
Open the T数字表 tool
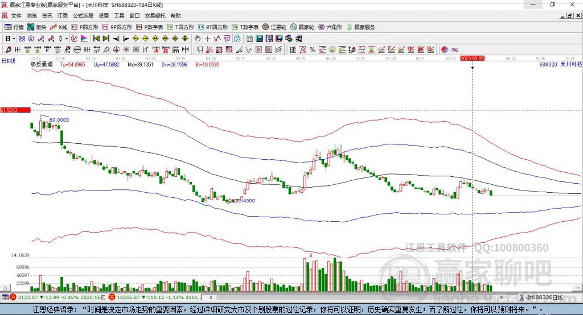[x=245, y=27]
